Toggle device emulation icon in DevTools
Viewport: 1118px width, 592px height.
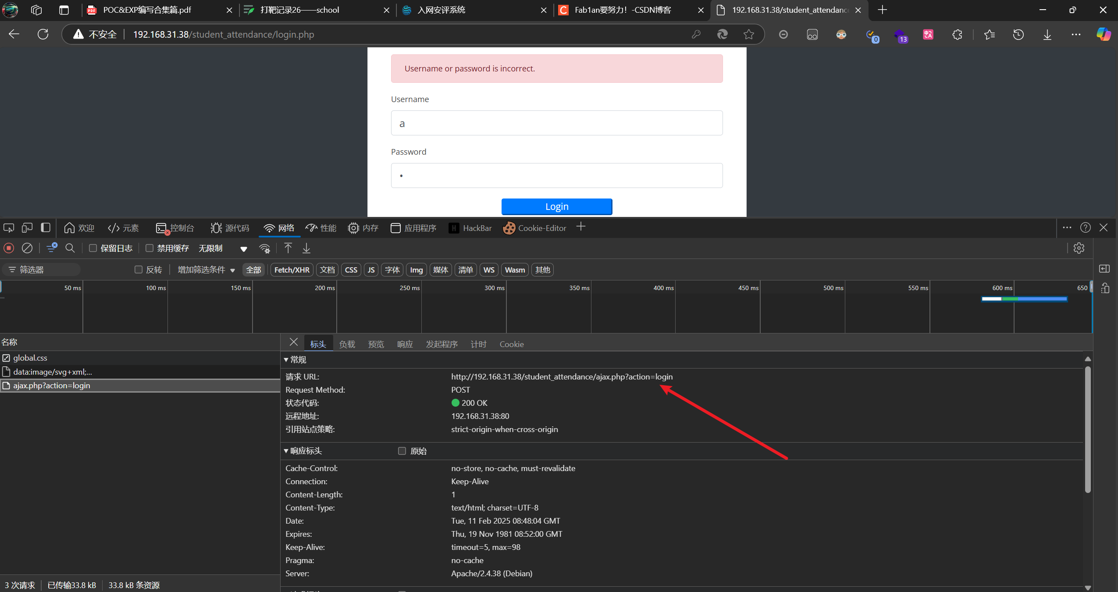tap(27, 228)
